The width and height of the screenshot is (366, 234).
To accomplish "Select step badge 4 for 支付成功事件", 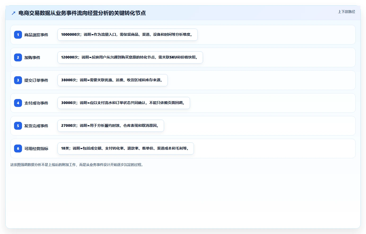I will (x=18, y=103).
